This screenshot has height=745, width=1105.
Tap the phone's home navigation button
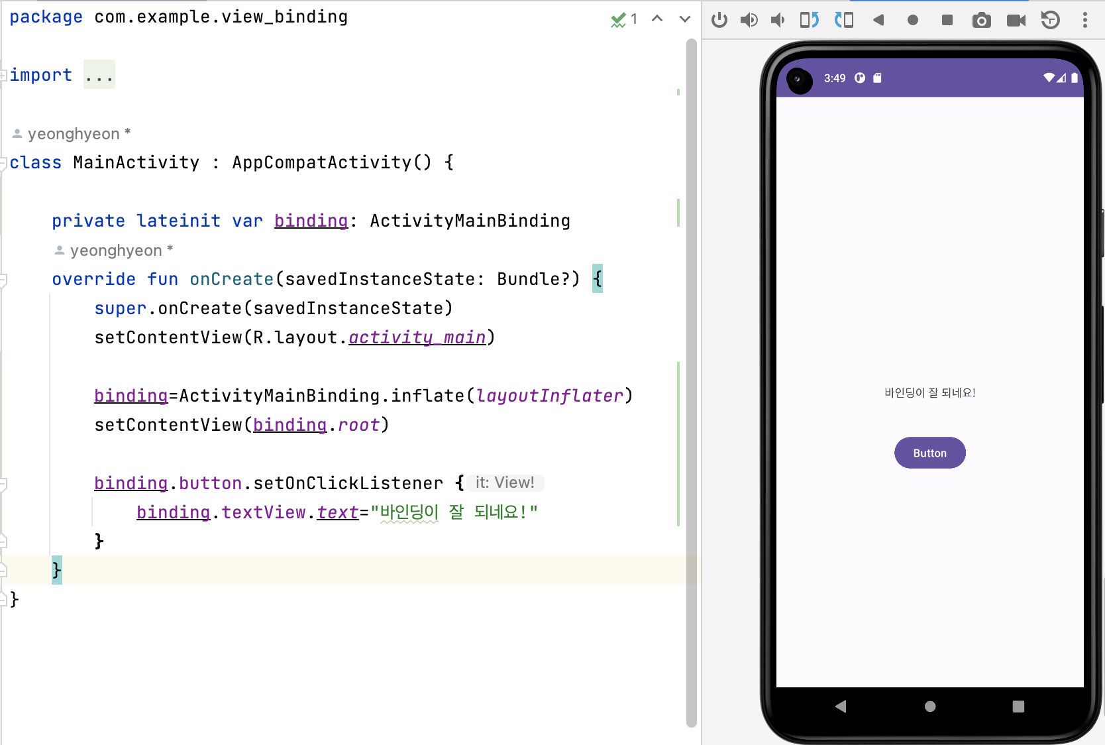tap(930, 707)
